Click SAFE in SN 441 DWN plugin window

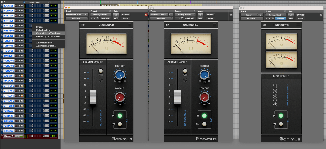tap(116, 18)
